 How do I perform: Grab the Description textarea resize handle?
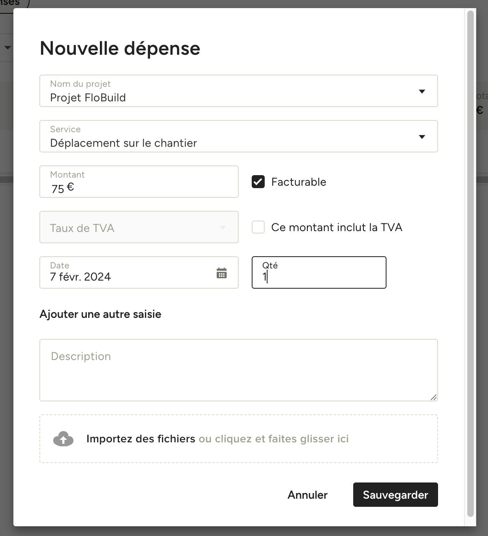(x=433, y=397)
